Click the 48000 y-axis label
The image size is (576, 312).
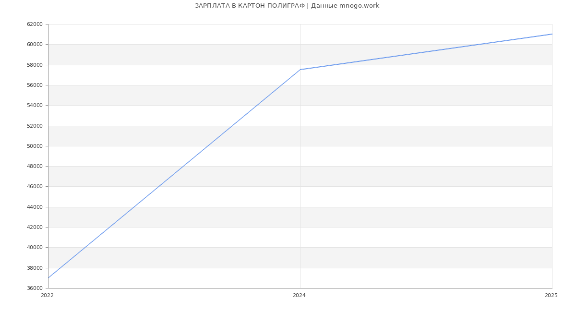[x=35, y=166]
